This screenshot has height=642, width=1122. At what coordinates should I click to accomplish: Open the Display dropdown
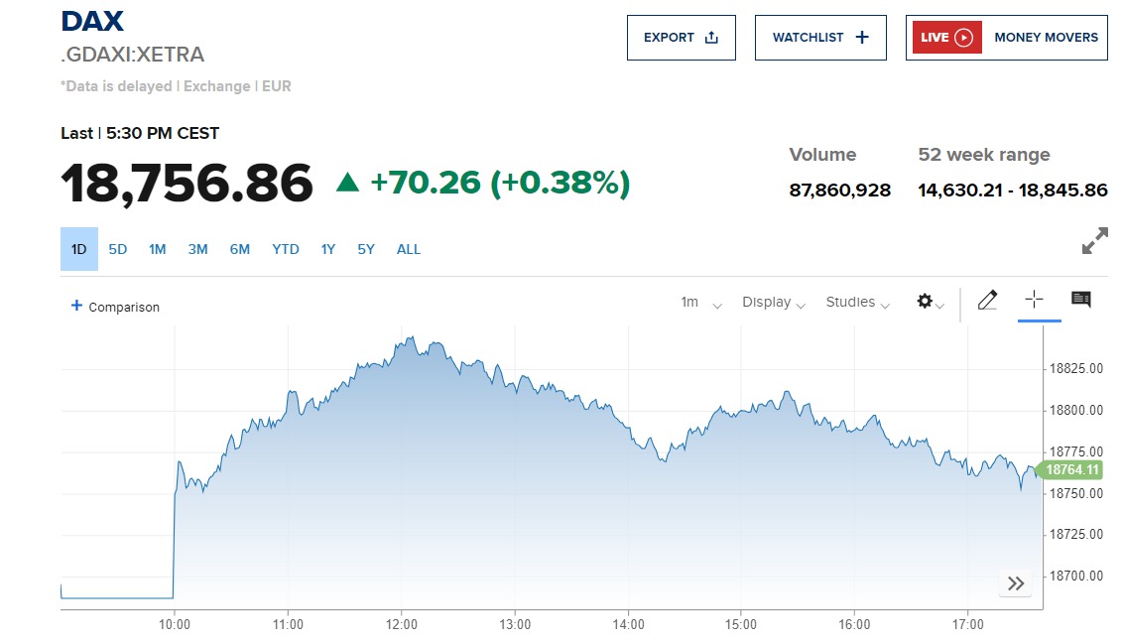point(773,303)
